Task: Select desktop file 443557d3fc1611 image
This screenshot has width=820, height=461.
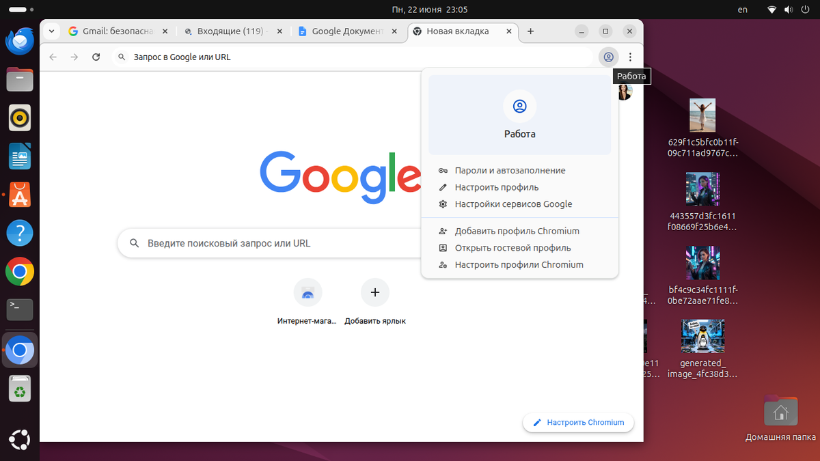Action: click(703, 201)
